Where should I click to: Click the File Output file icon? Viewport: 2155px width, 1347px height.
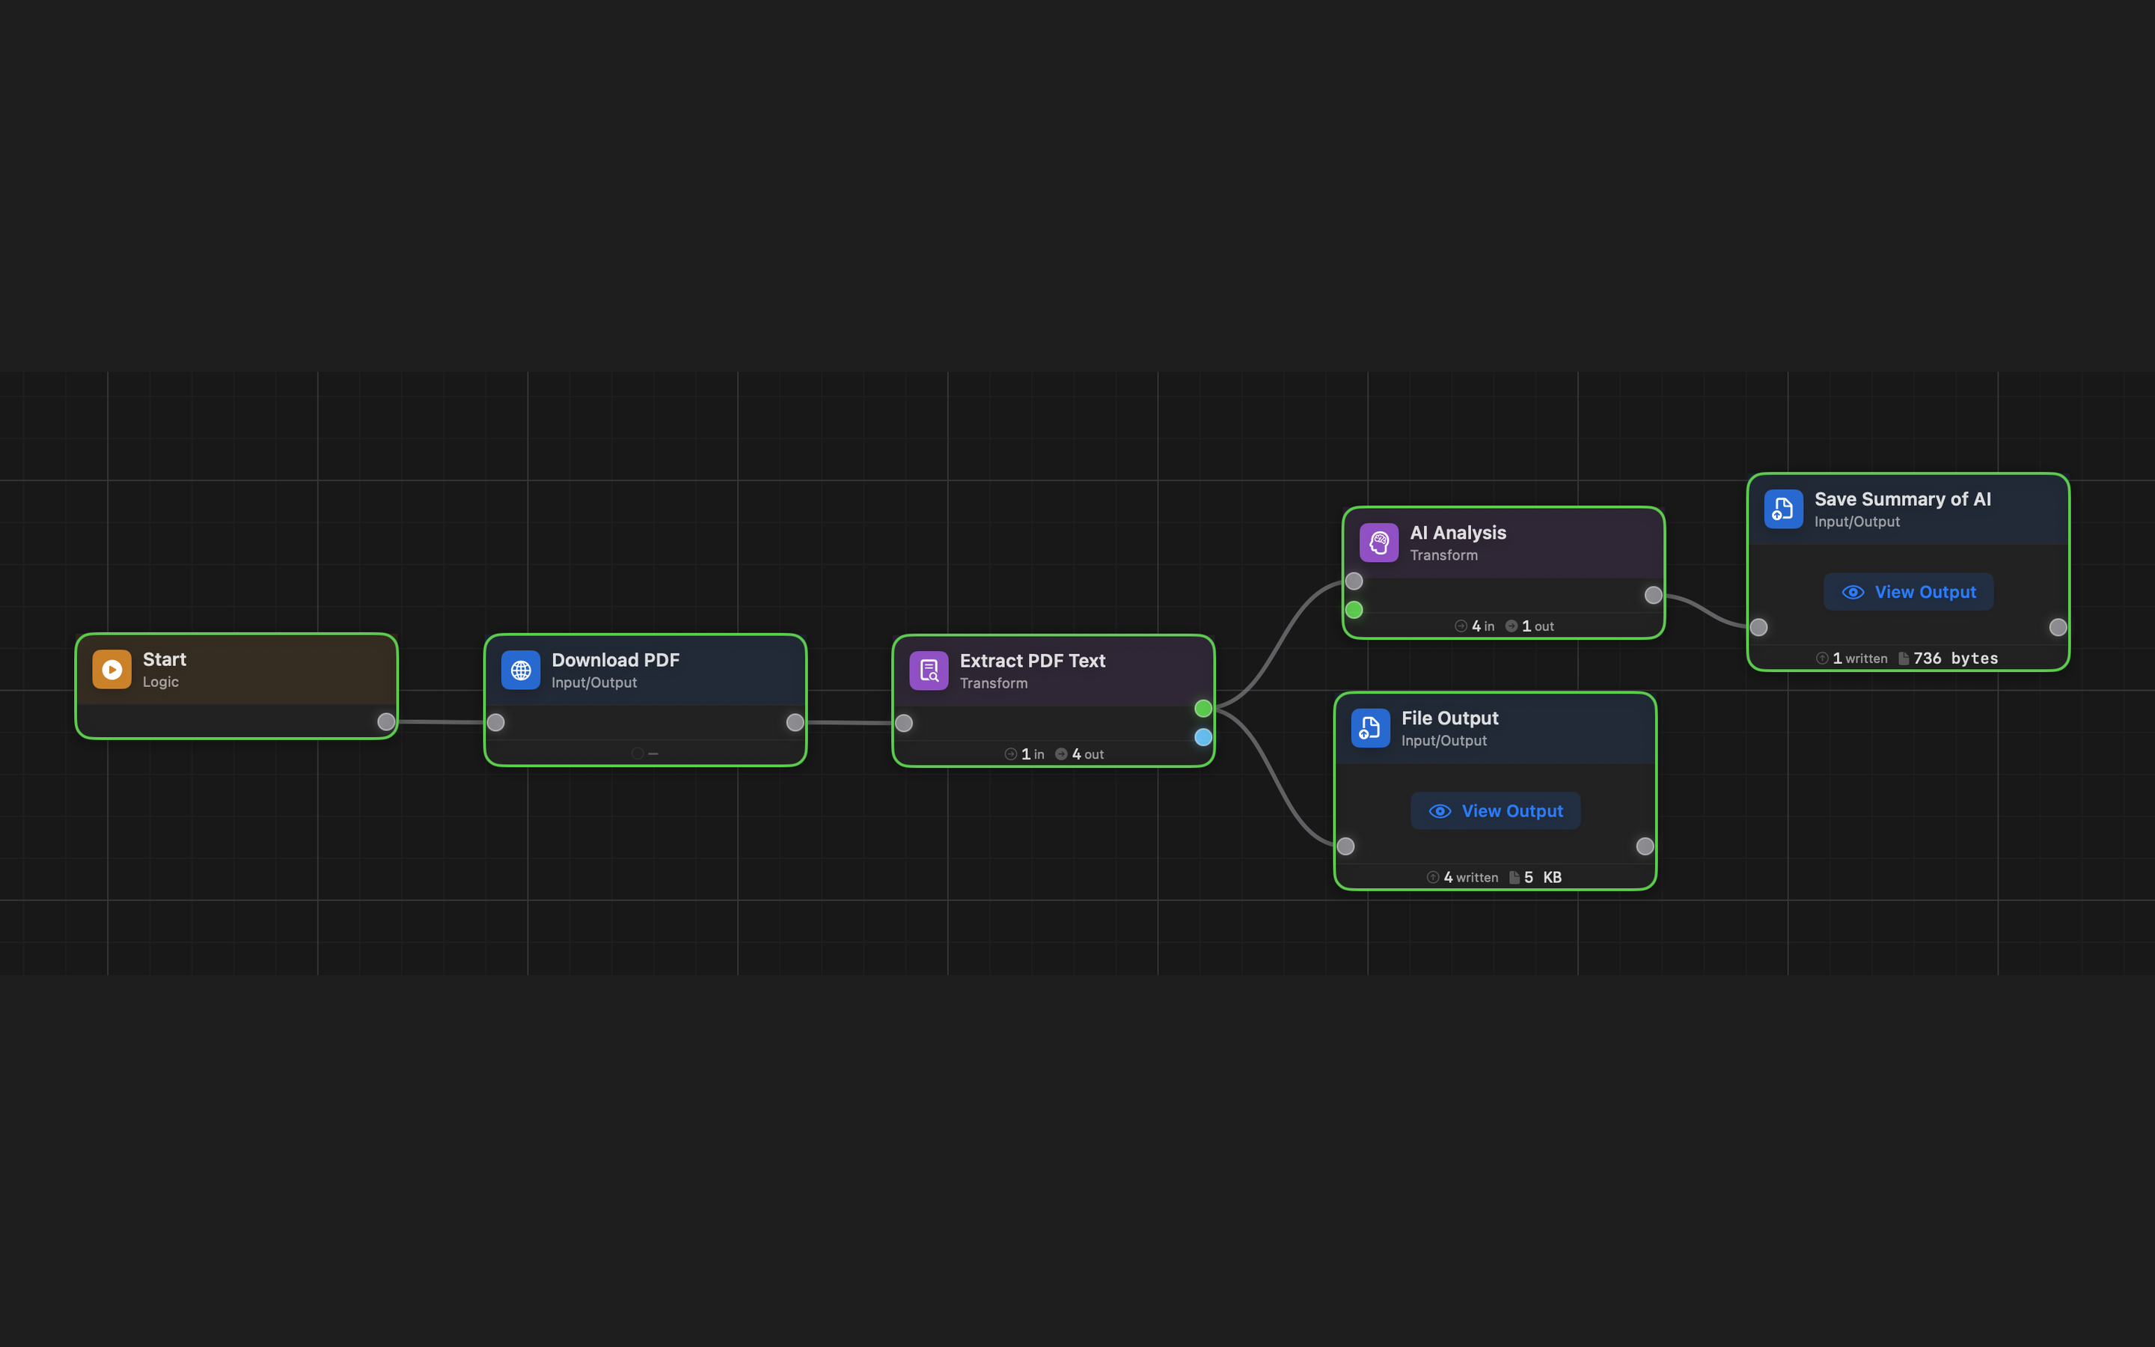pos(1369,728)
